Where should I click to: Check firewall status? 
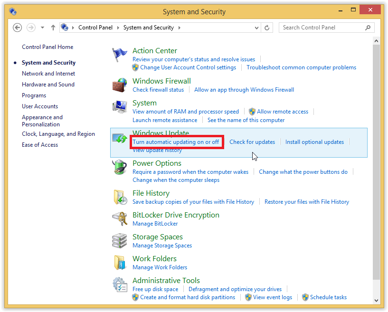[158, 90]
